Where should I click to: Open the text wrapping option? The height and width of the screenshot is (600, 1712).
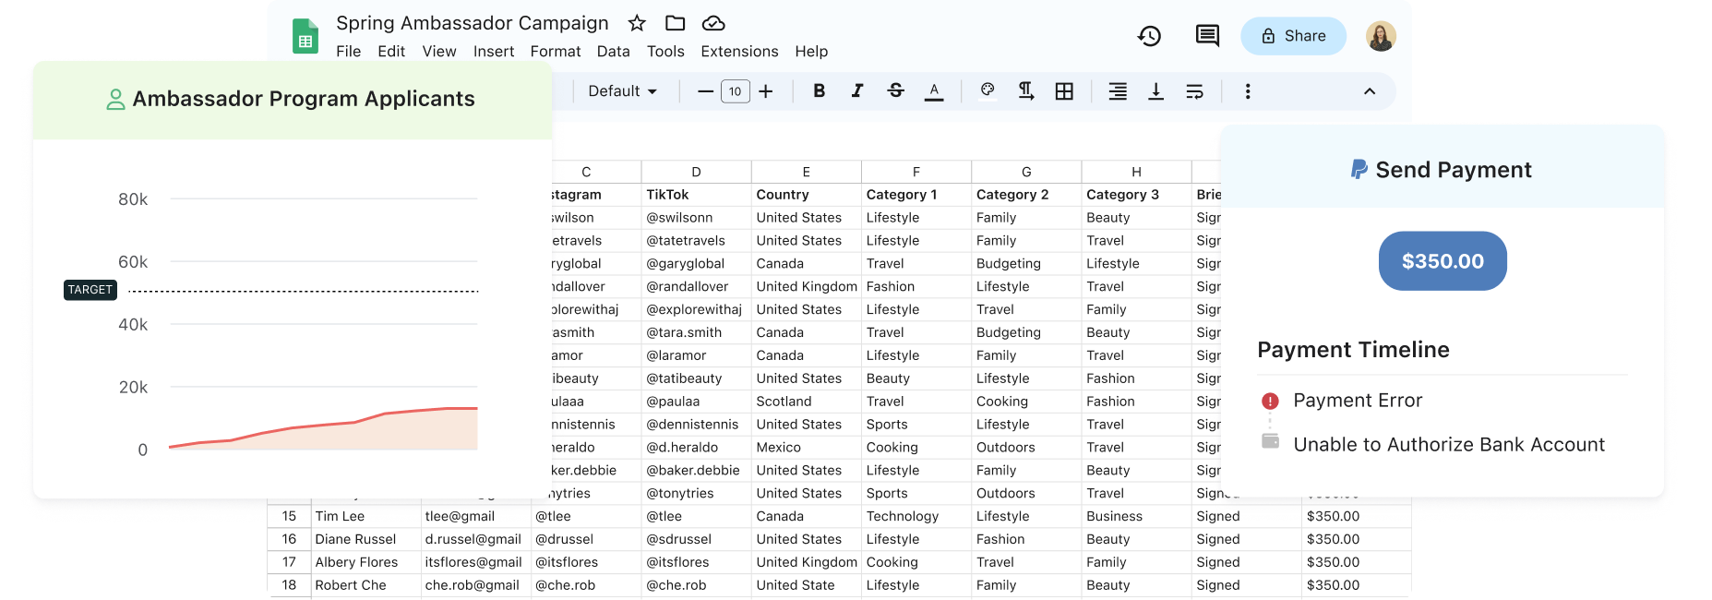[1194, 90]
